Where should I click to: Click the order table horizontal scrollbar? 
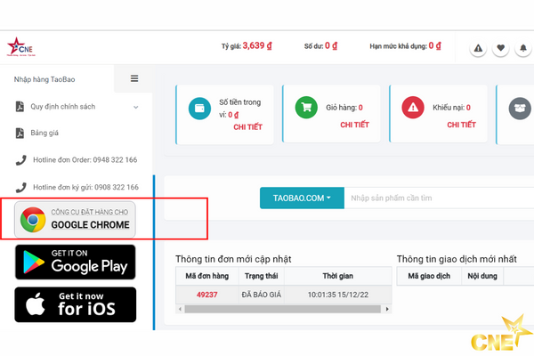tap(283, 309)
